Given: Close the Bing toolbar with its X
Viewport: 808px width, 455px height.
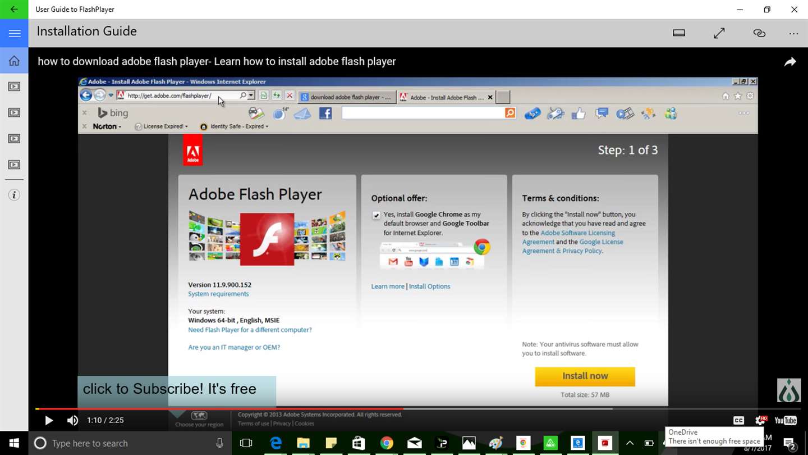Looking at the screenshot, I should tap(85, 113).
